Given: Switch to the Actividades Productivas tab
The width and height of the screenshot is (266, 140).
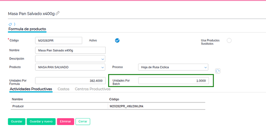Looking at the screenshot, I should [x=31, y=89].
